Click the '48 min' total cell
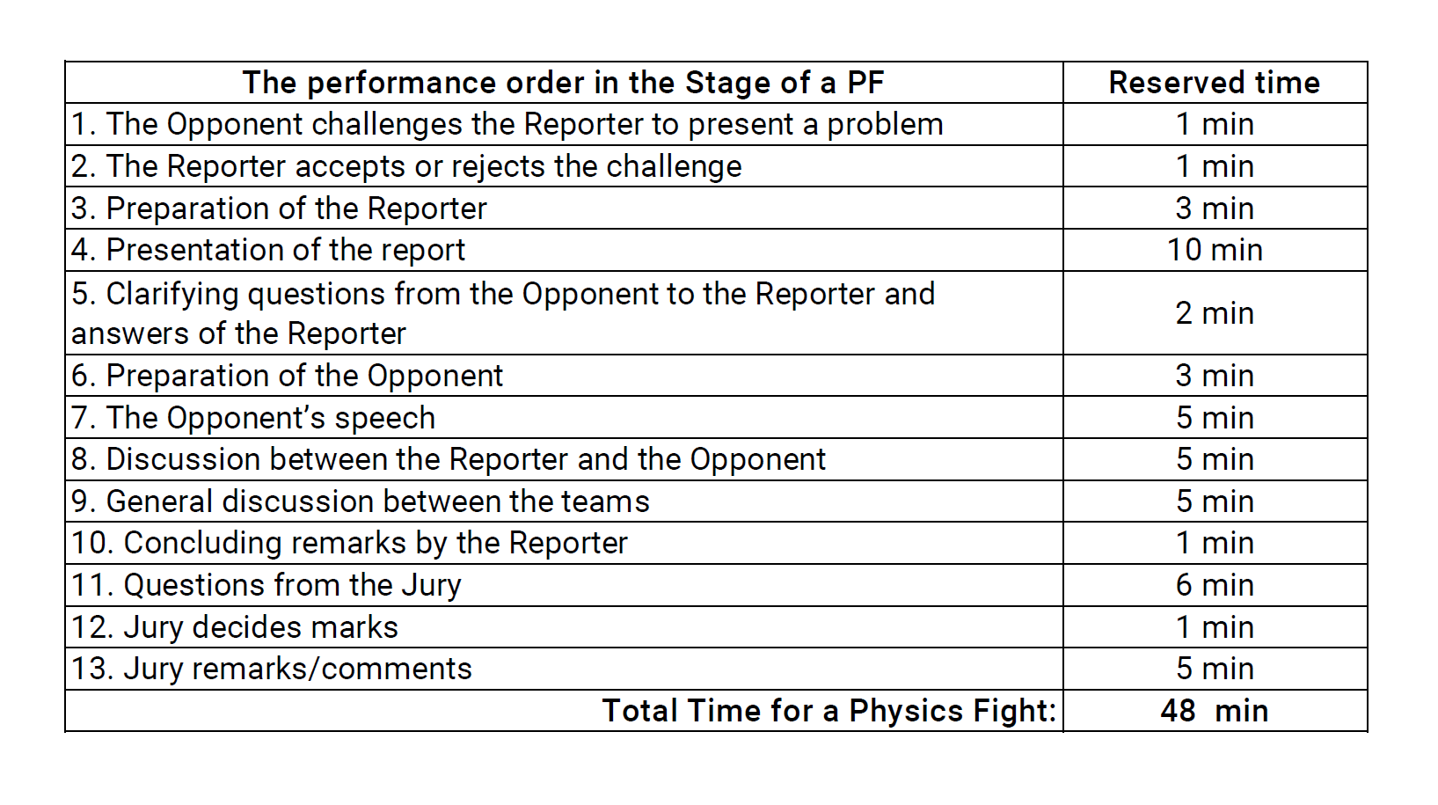This screenshot has width=1438, height=805. click(x=1215, y=711)
